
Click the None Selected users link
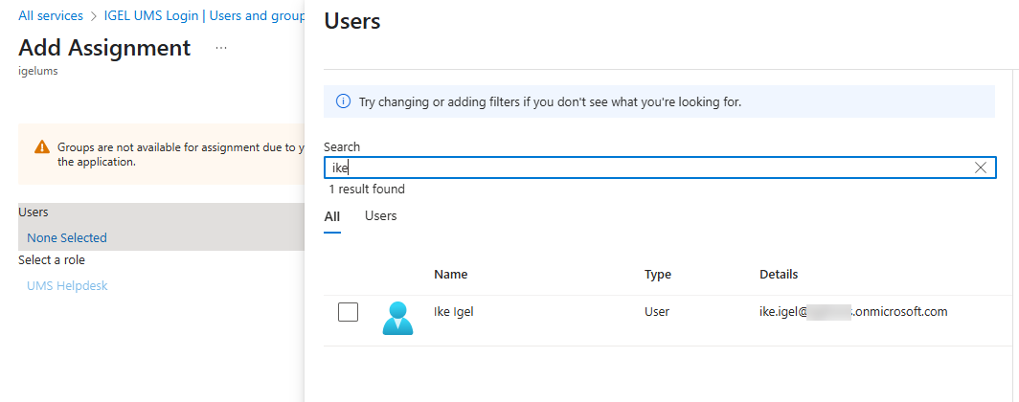(x=67, y=237)
